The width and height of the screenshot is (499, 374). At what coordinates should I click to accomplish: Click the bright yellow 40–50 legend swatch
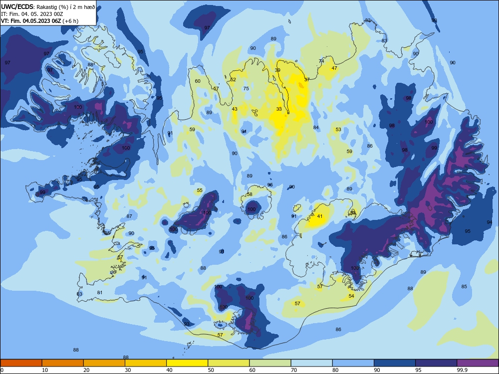pyautogui.click(x=187, y=363)
